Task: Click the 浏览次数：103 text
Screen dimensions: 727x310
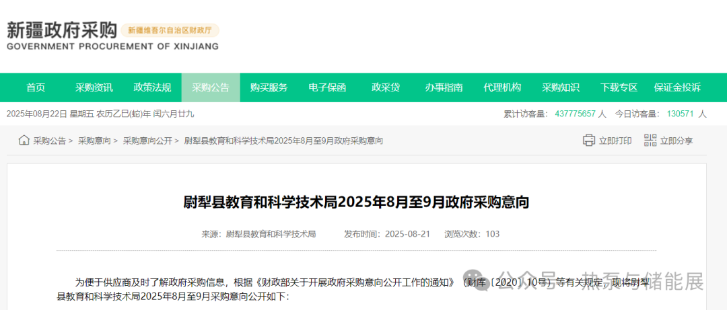Action: (472, 234)
